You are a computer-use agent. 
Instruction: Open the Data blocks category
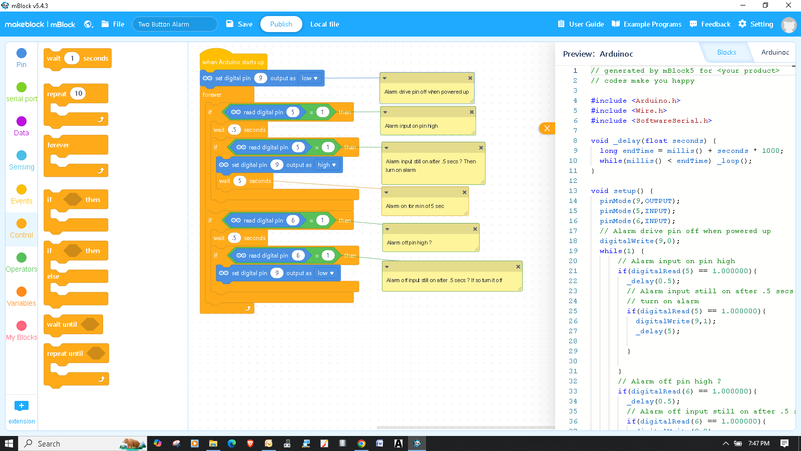(22, 126)
